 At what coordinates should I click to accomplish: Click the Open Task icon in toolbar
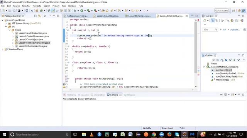coord(107,11)
